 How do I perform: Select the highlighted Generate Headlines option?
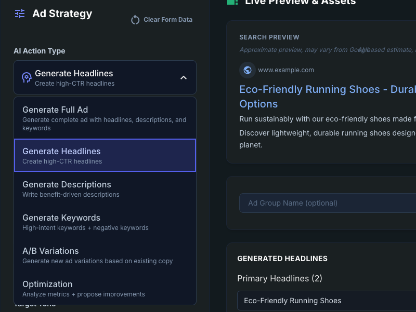(x=105, y=155)
